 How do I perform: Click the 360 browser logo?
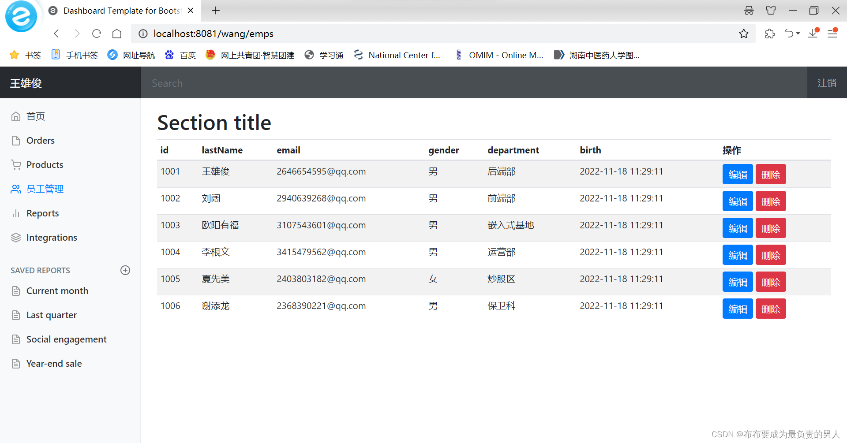pos(21,17)
